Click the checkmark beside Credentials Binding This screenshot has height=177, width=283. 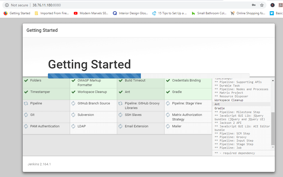tap(168, 80)
